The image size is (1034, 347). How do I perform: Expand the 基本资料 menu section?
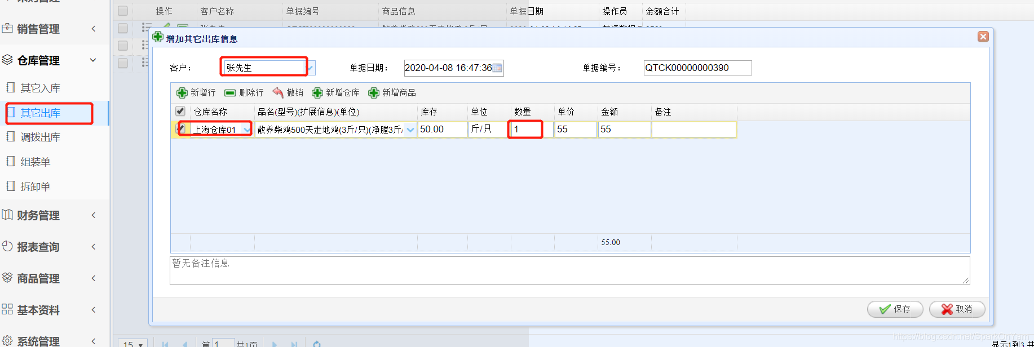(x=94, y=310)
